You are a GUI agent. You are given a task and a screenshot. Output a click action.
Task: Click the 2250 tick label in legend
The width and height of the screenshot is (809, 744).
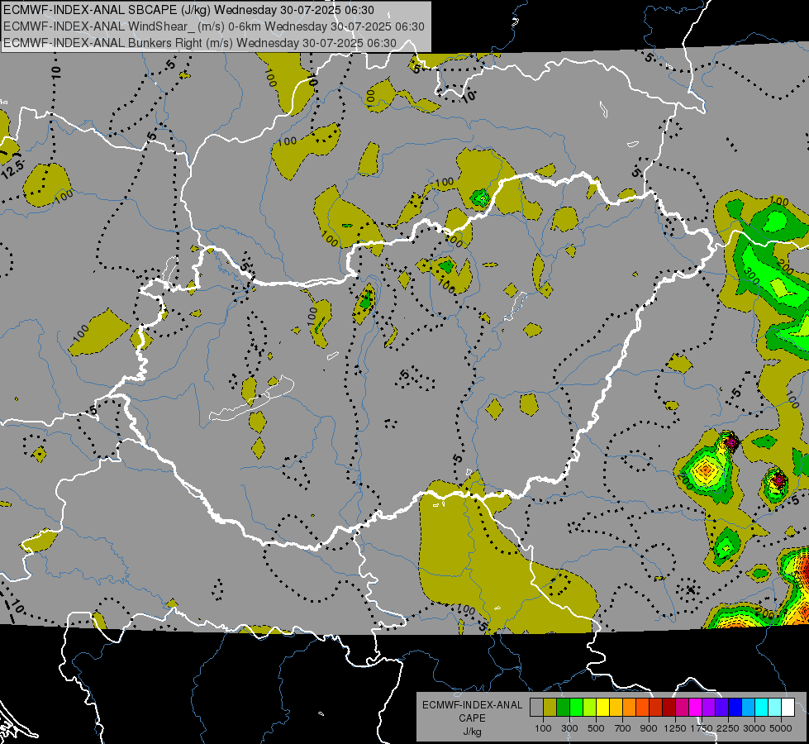pos(728,728)
